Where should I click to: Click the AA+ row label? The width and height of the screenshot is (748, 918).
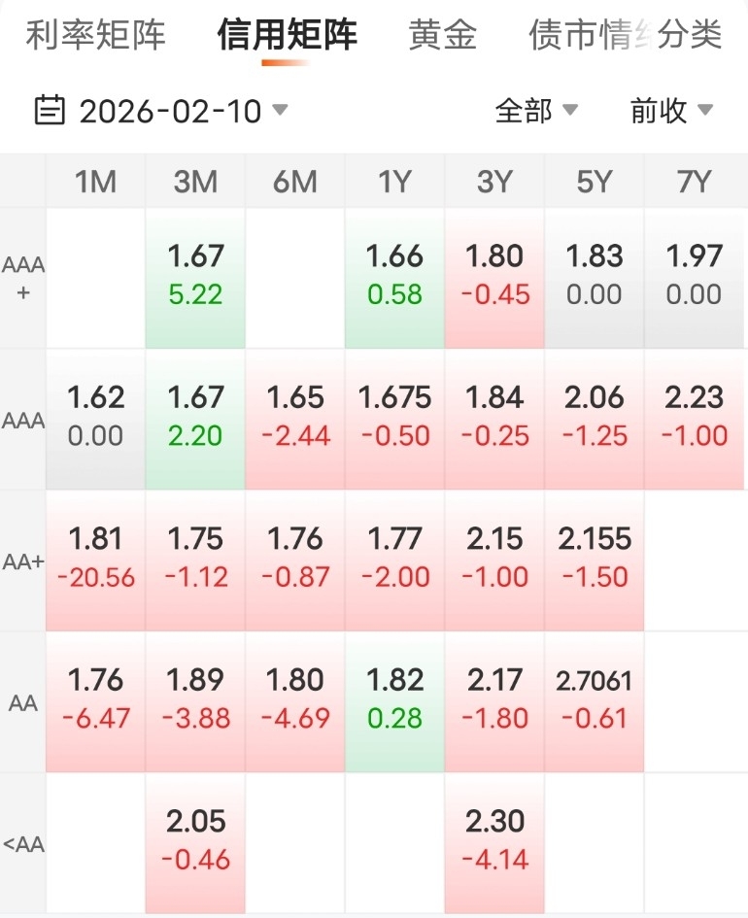23,561
